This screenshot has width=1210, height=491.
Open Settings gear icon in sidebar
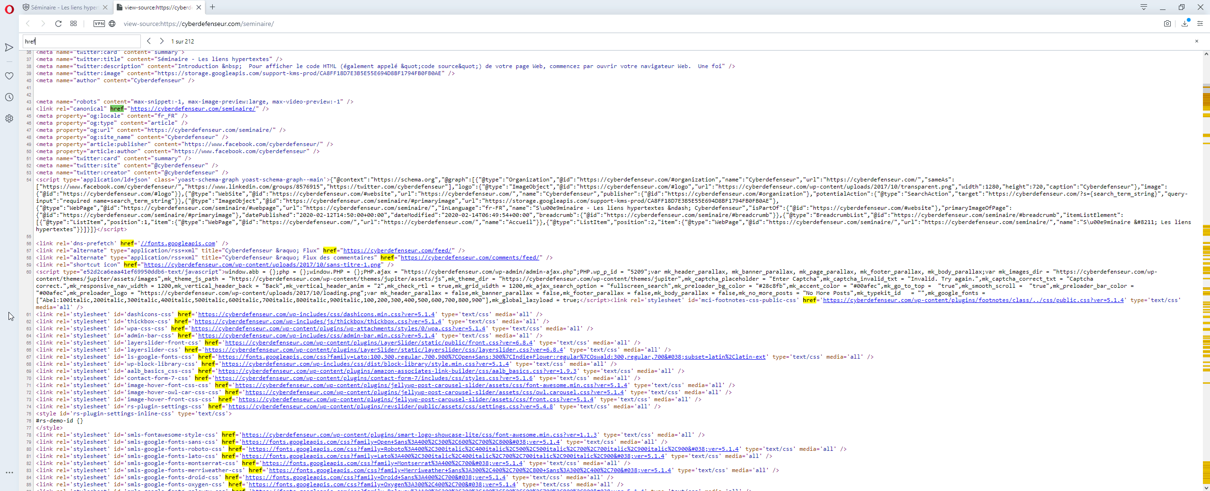point(9,118)
